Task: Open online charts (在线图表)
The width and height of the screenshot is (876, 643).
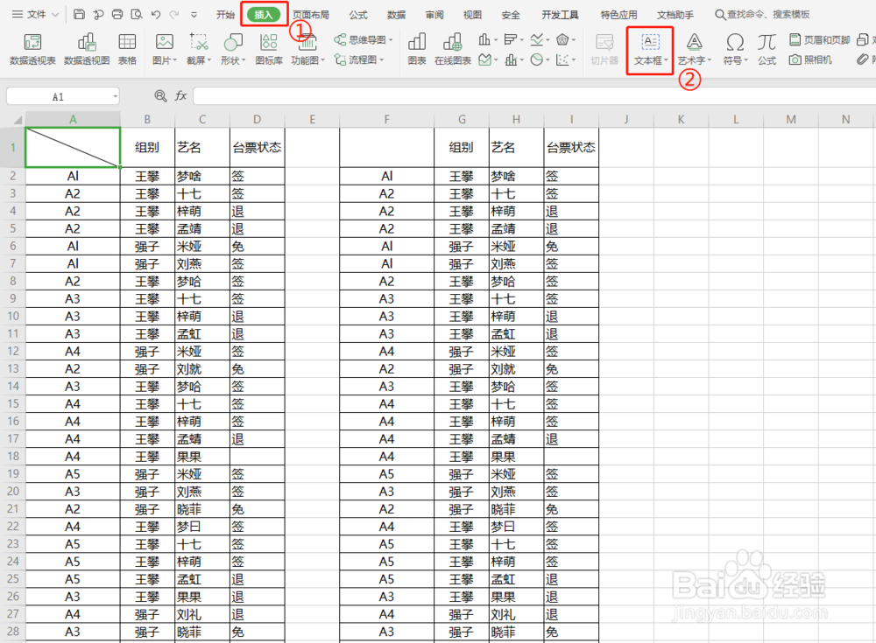Action: click(453, 49)
